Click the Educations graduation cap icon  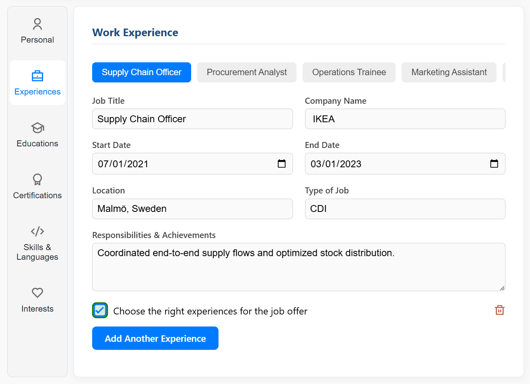click(37, 128)
